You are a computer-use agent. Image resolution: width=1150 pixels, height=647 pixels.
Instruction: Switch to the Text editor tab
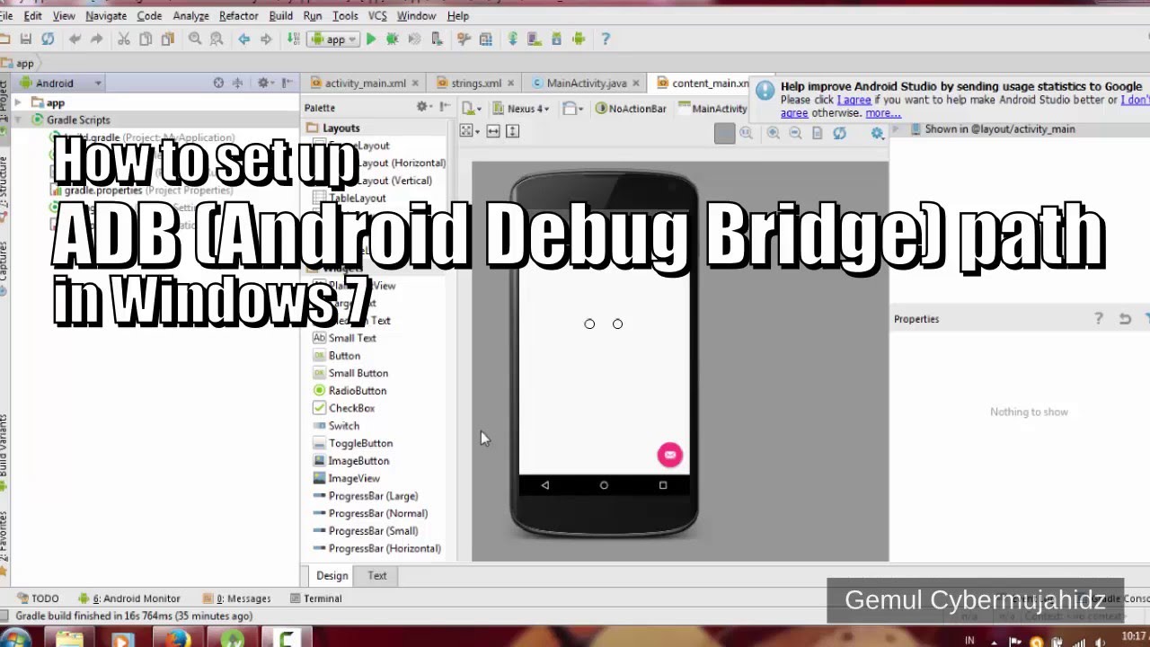point(376,576)
